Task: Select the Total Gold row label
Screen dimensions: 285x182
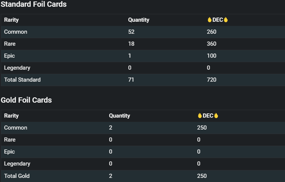Action: (x=16, y=176)
